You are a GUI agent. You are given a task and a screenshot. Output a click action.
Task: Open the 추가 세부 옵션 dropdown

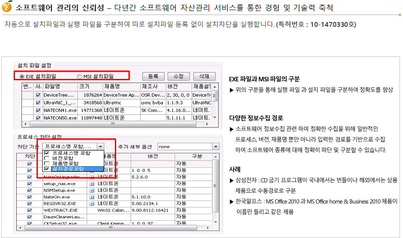point(216,146)
